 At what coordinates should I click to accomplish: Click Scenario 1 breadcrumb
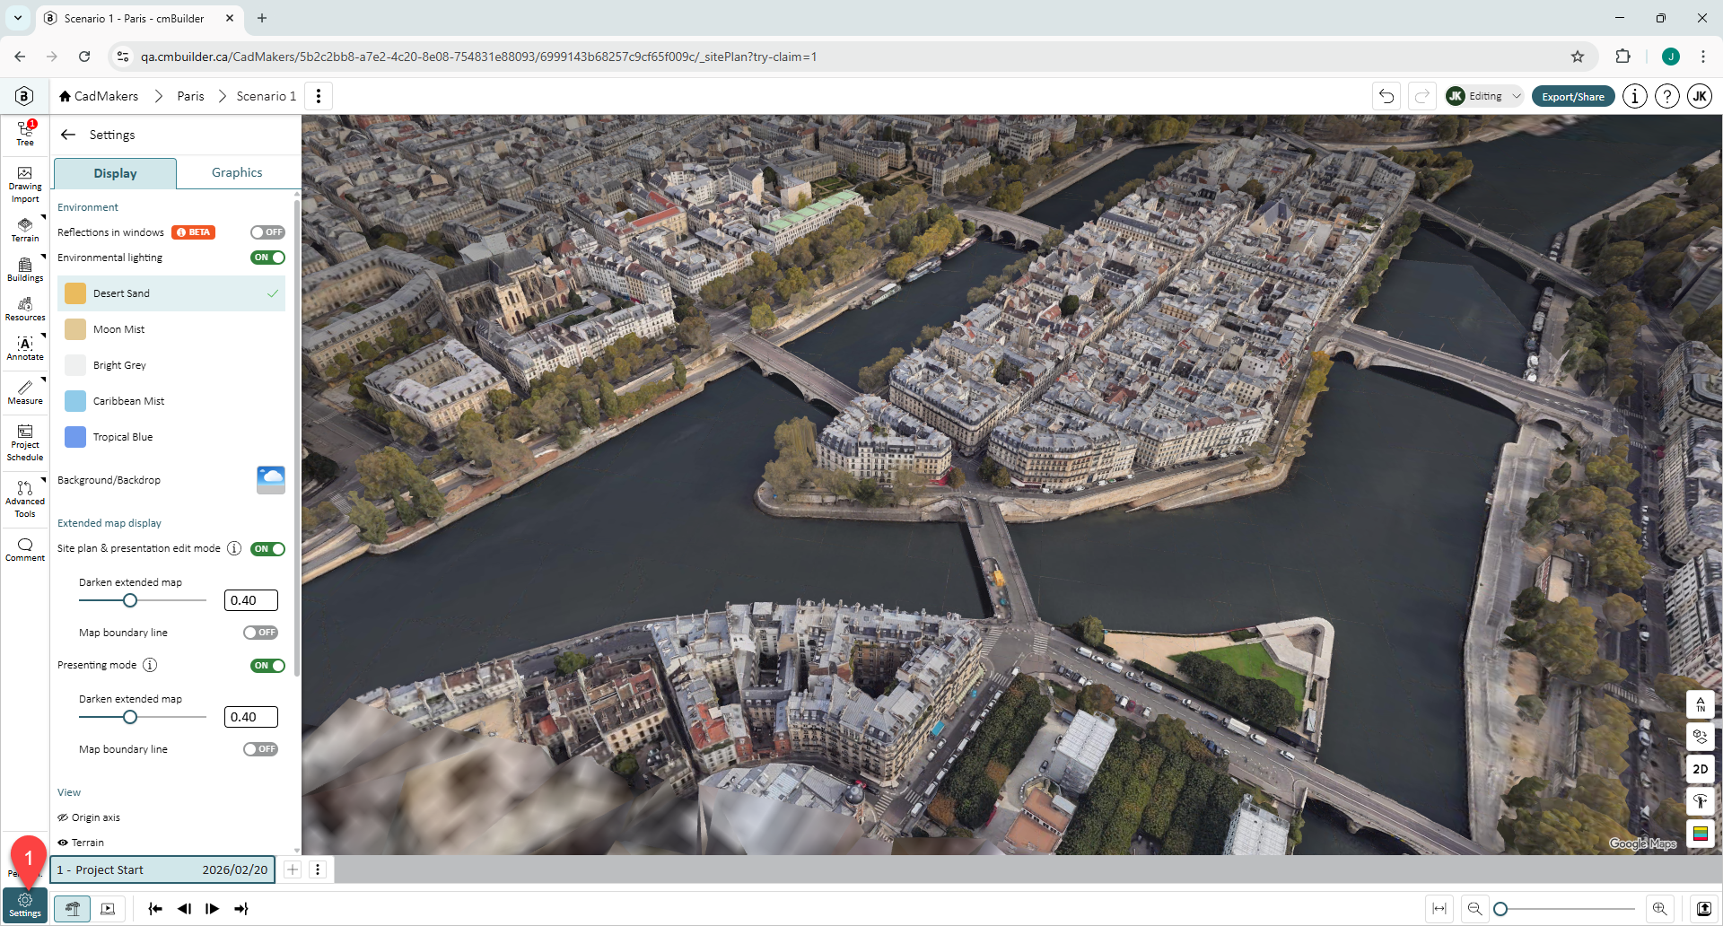[267, 96]
